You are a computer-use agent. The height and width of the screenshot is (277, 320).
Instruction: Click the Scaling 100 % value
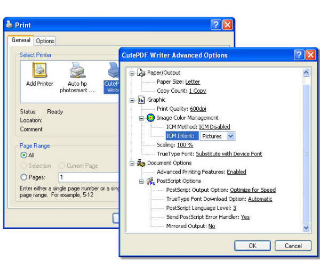(185, 145)
